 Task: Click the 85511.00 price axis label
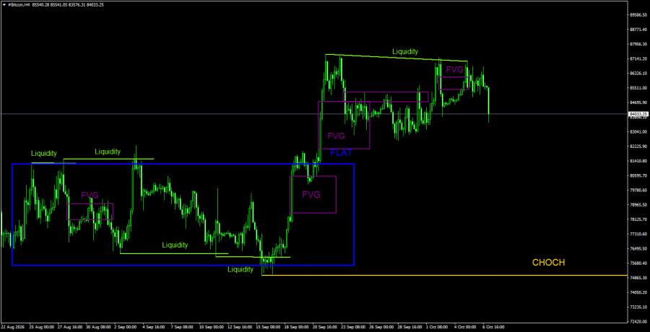(x=638, y=88)
